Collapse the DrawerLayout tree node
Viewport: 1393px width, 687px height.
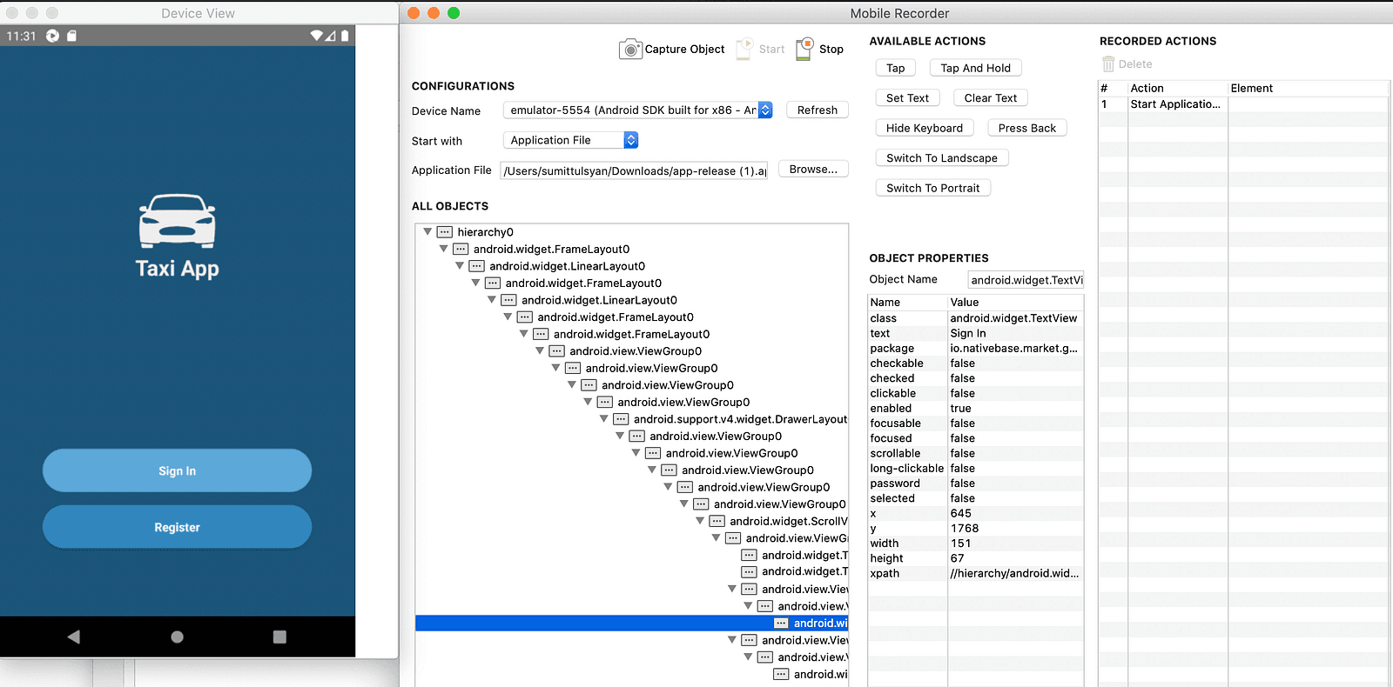tap(604, 419)
